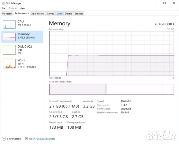Screen dimensions: 179x144
Task: Open the Options menu
Action: pos(13,8)
